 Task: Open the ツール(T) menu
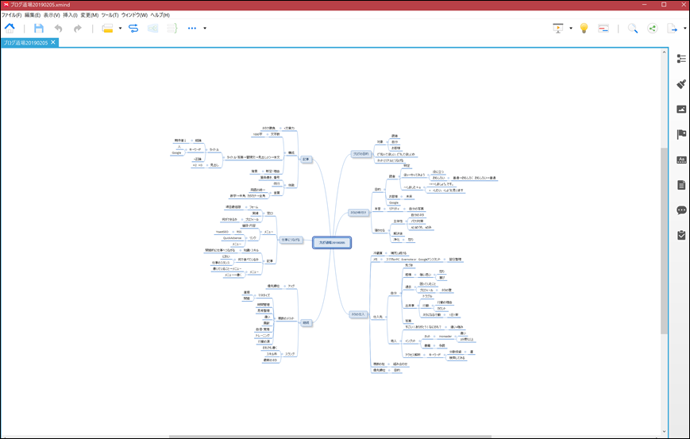tap(110, 15)
